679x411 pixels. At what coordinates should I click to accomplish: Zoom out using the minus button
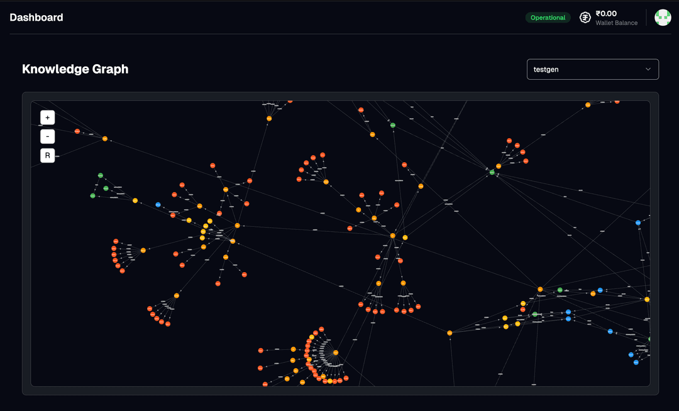[x=47, y=136]
